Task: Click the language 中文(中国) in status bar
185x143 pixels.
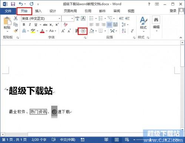Action: click(x=68, y=140)
